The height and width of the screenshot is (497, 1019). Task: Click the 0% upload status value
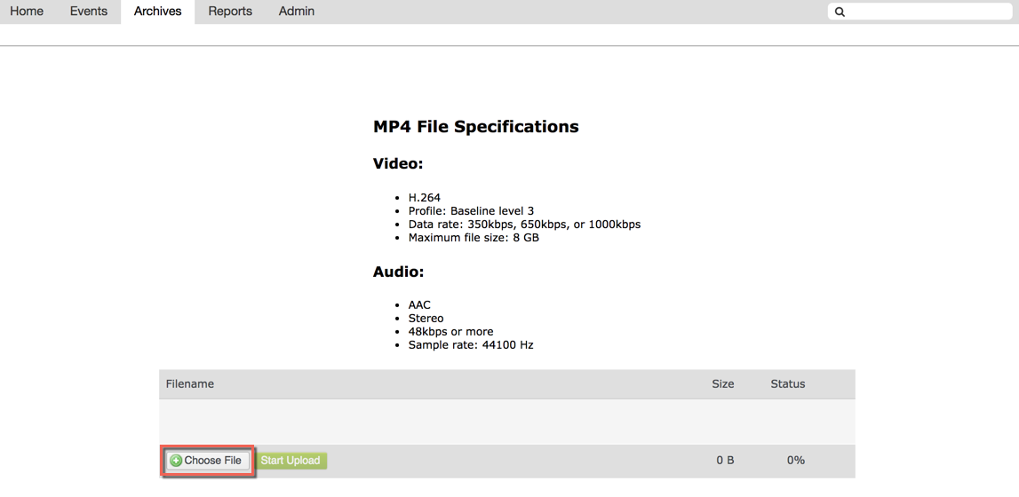click(796, 461)
